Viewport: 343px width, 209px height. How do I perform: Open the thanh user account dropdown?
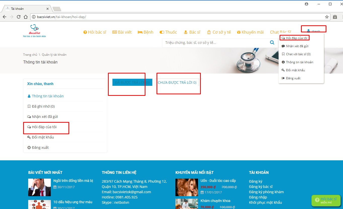point(314,31)
